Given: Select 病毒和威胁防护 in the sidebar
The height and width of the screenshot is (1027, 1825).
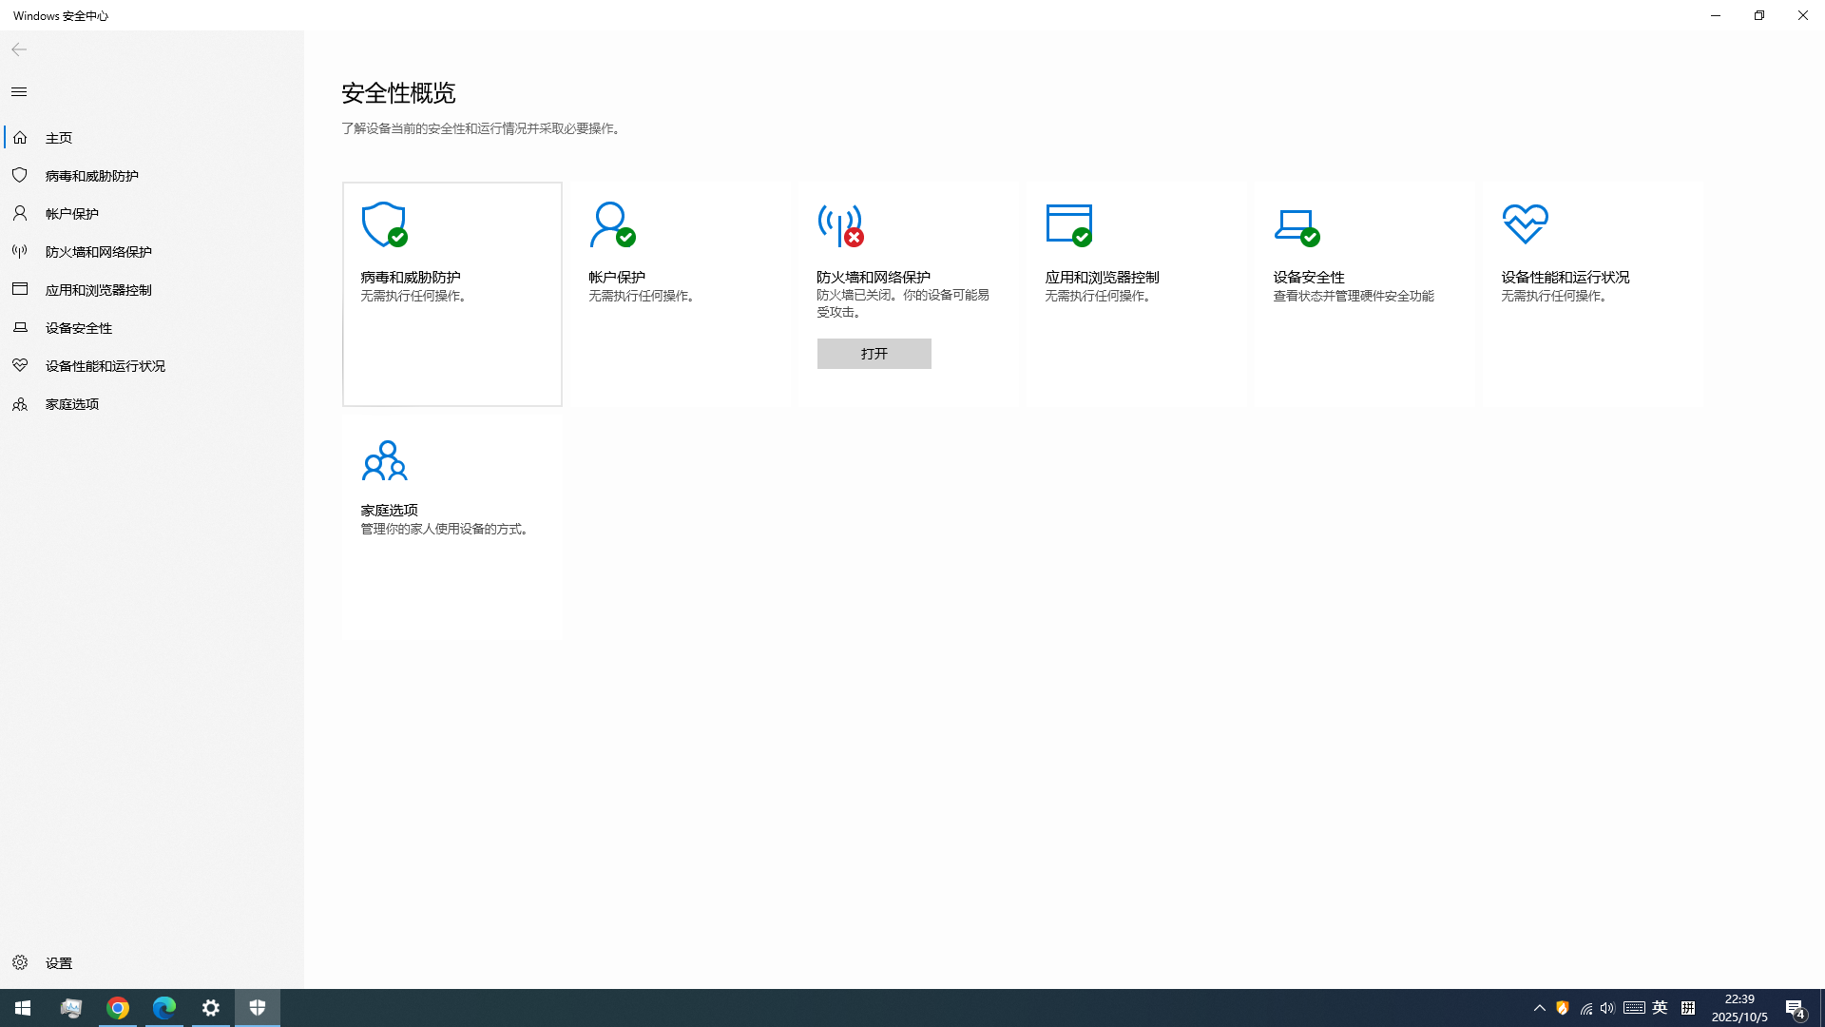Looking at the screenshot, I should (91, 176).
